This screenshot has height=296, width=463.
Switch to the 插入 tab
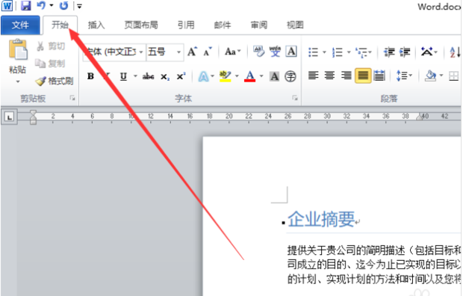96,25
